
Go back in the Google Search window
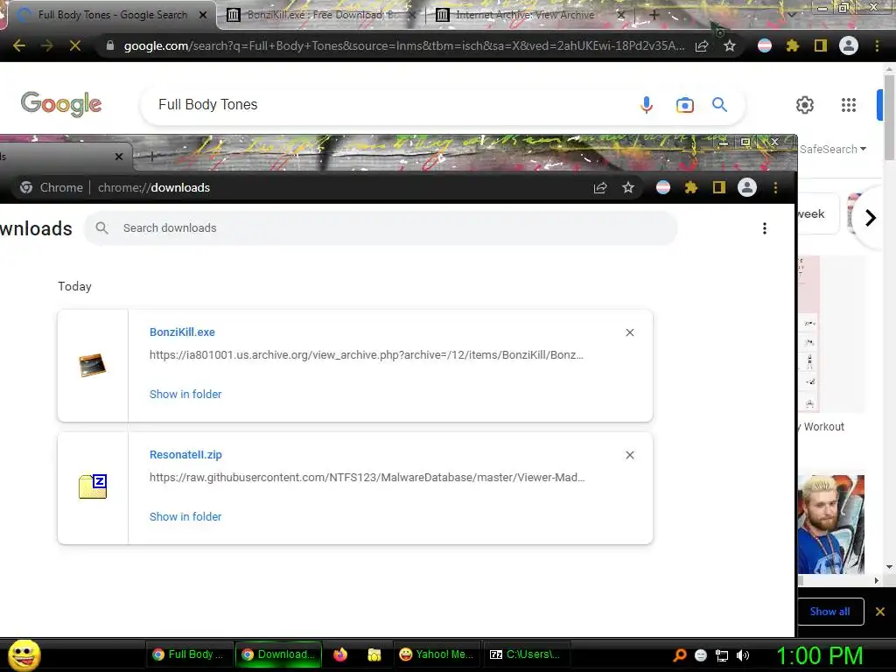click(19, 45)
